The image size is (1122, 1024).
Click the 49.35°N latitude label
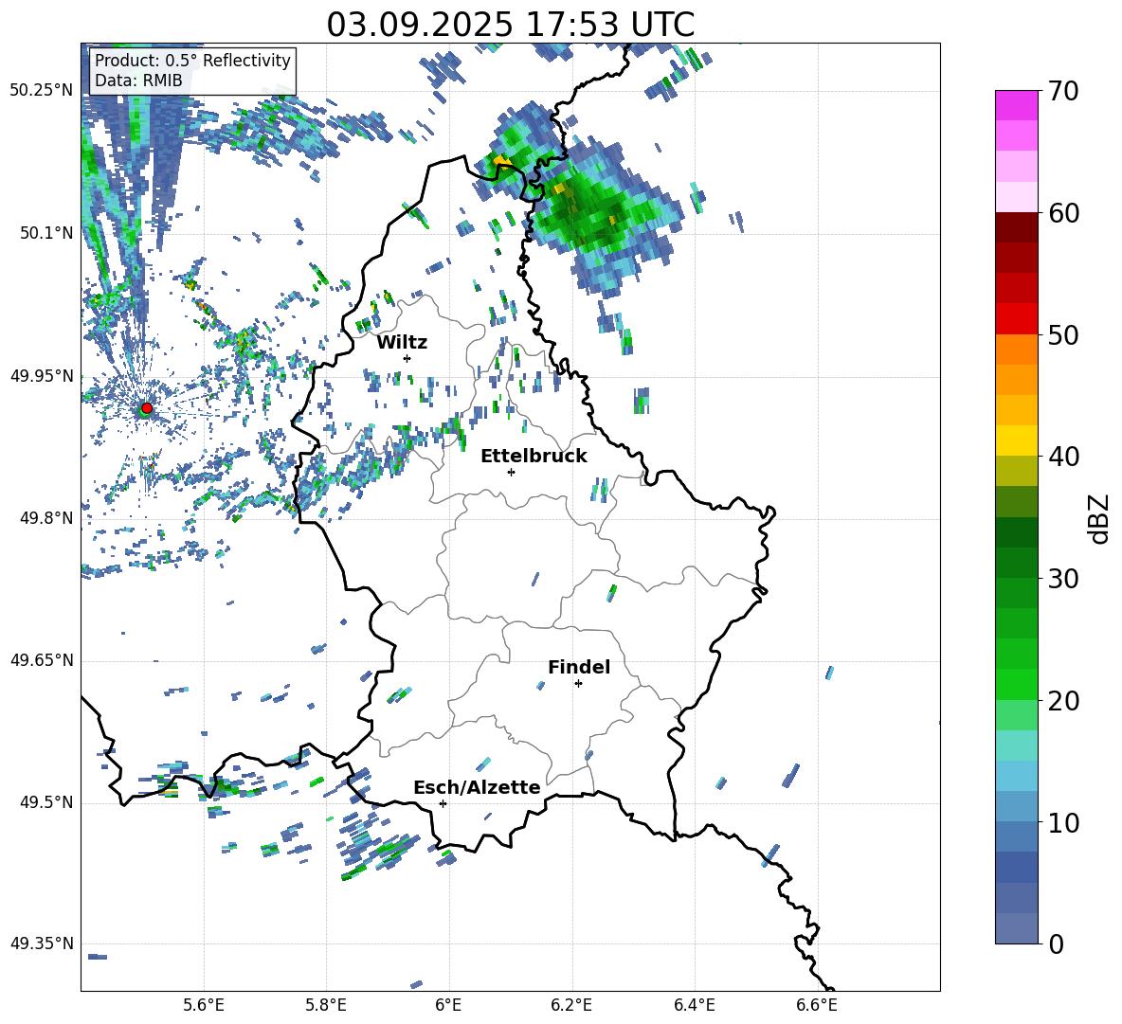pyautogui.click(x=42, y=943)
